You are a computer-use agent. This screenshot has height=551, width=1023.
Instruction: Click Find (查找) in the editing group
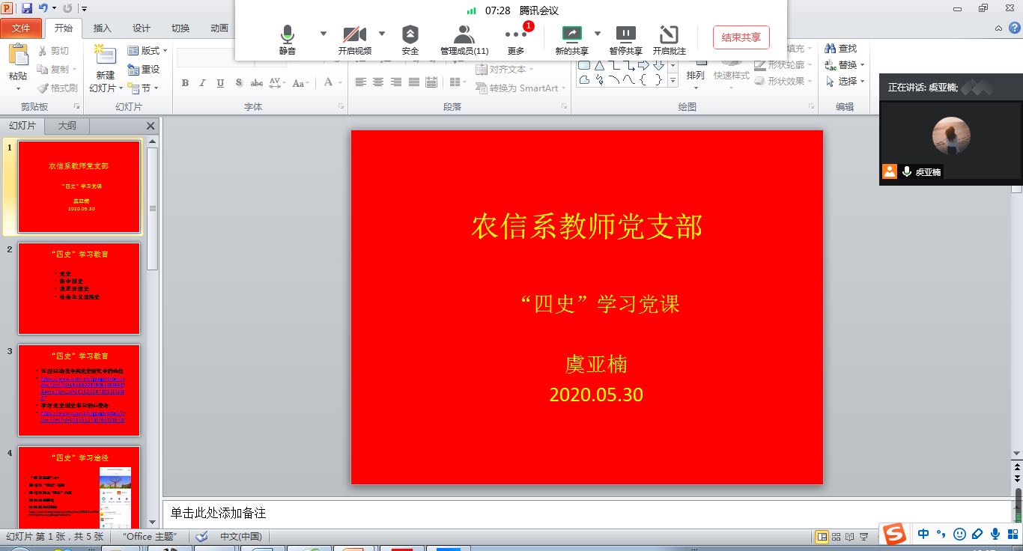pyautogui.click(x=841, y=49)
